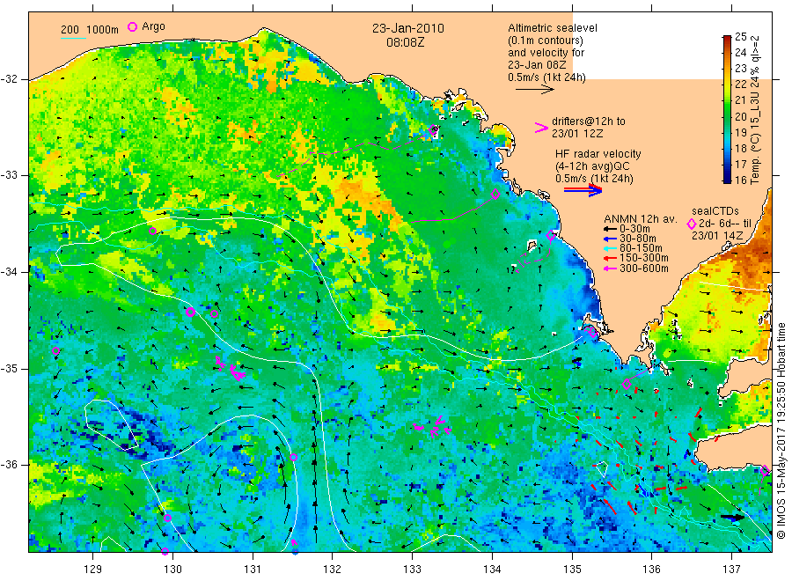Click the seal CTD diamond near 137.4E, 36S
This screenshot has height=581, width=792.
click(x=766, y=471)
